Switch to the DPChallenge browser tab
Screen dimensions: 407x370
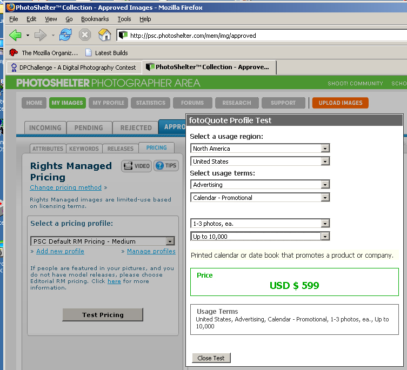click(74, 68)
